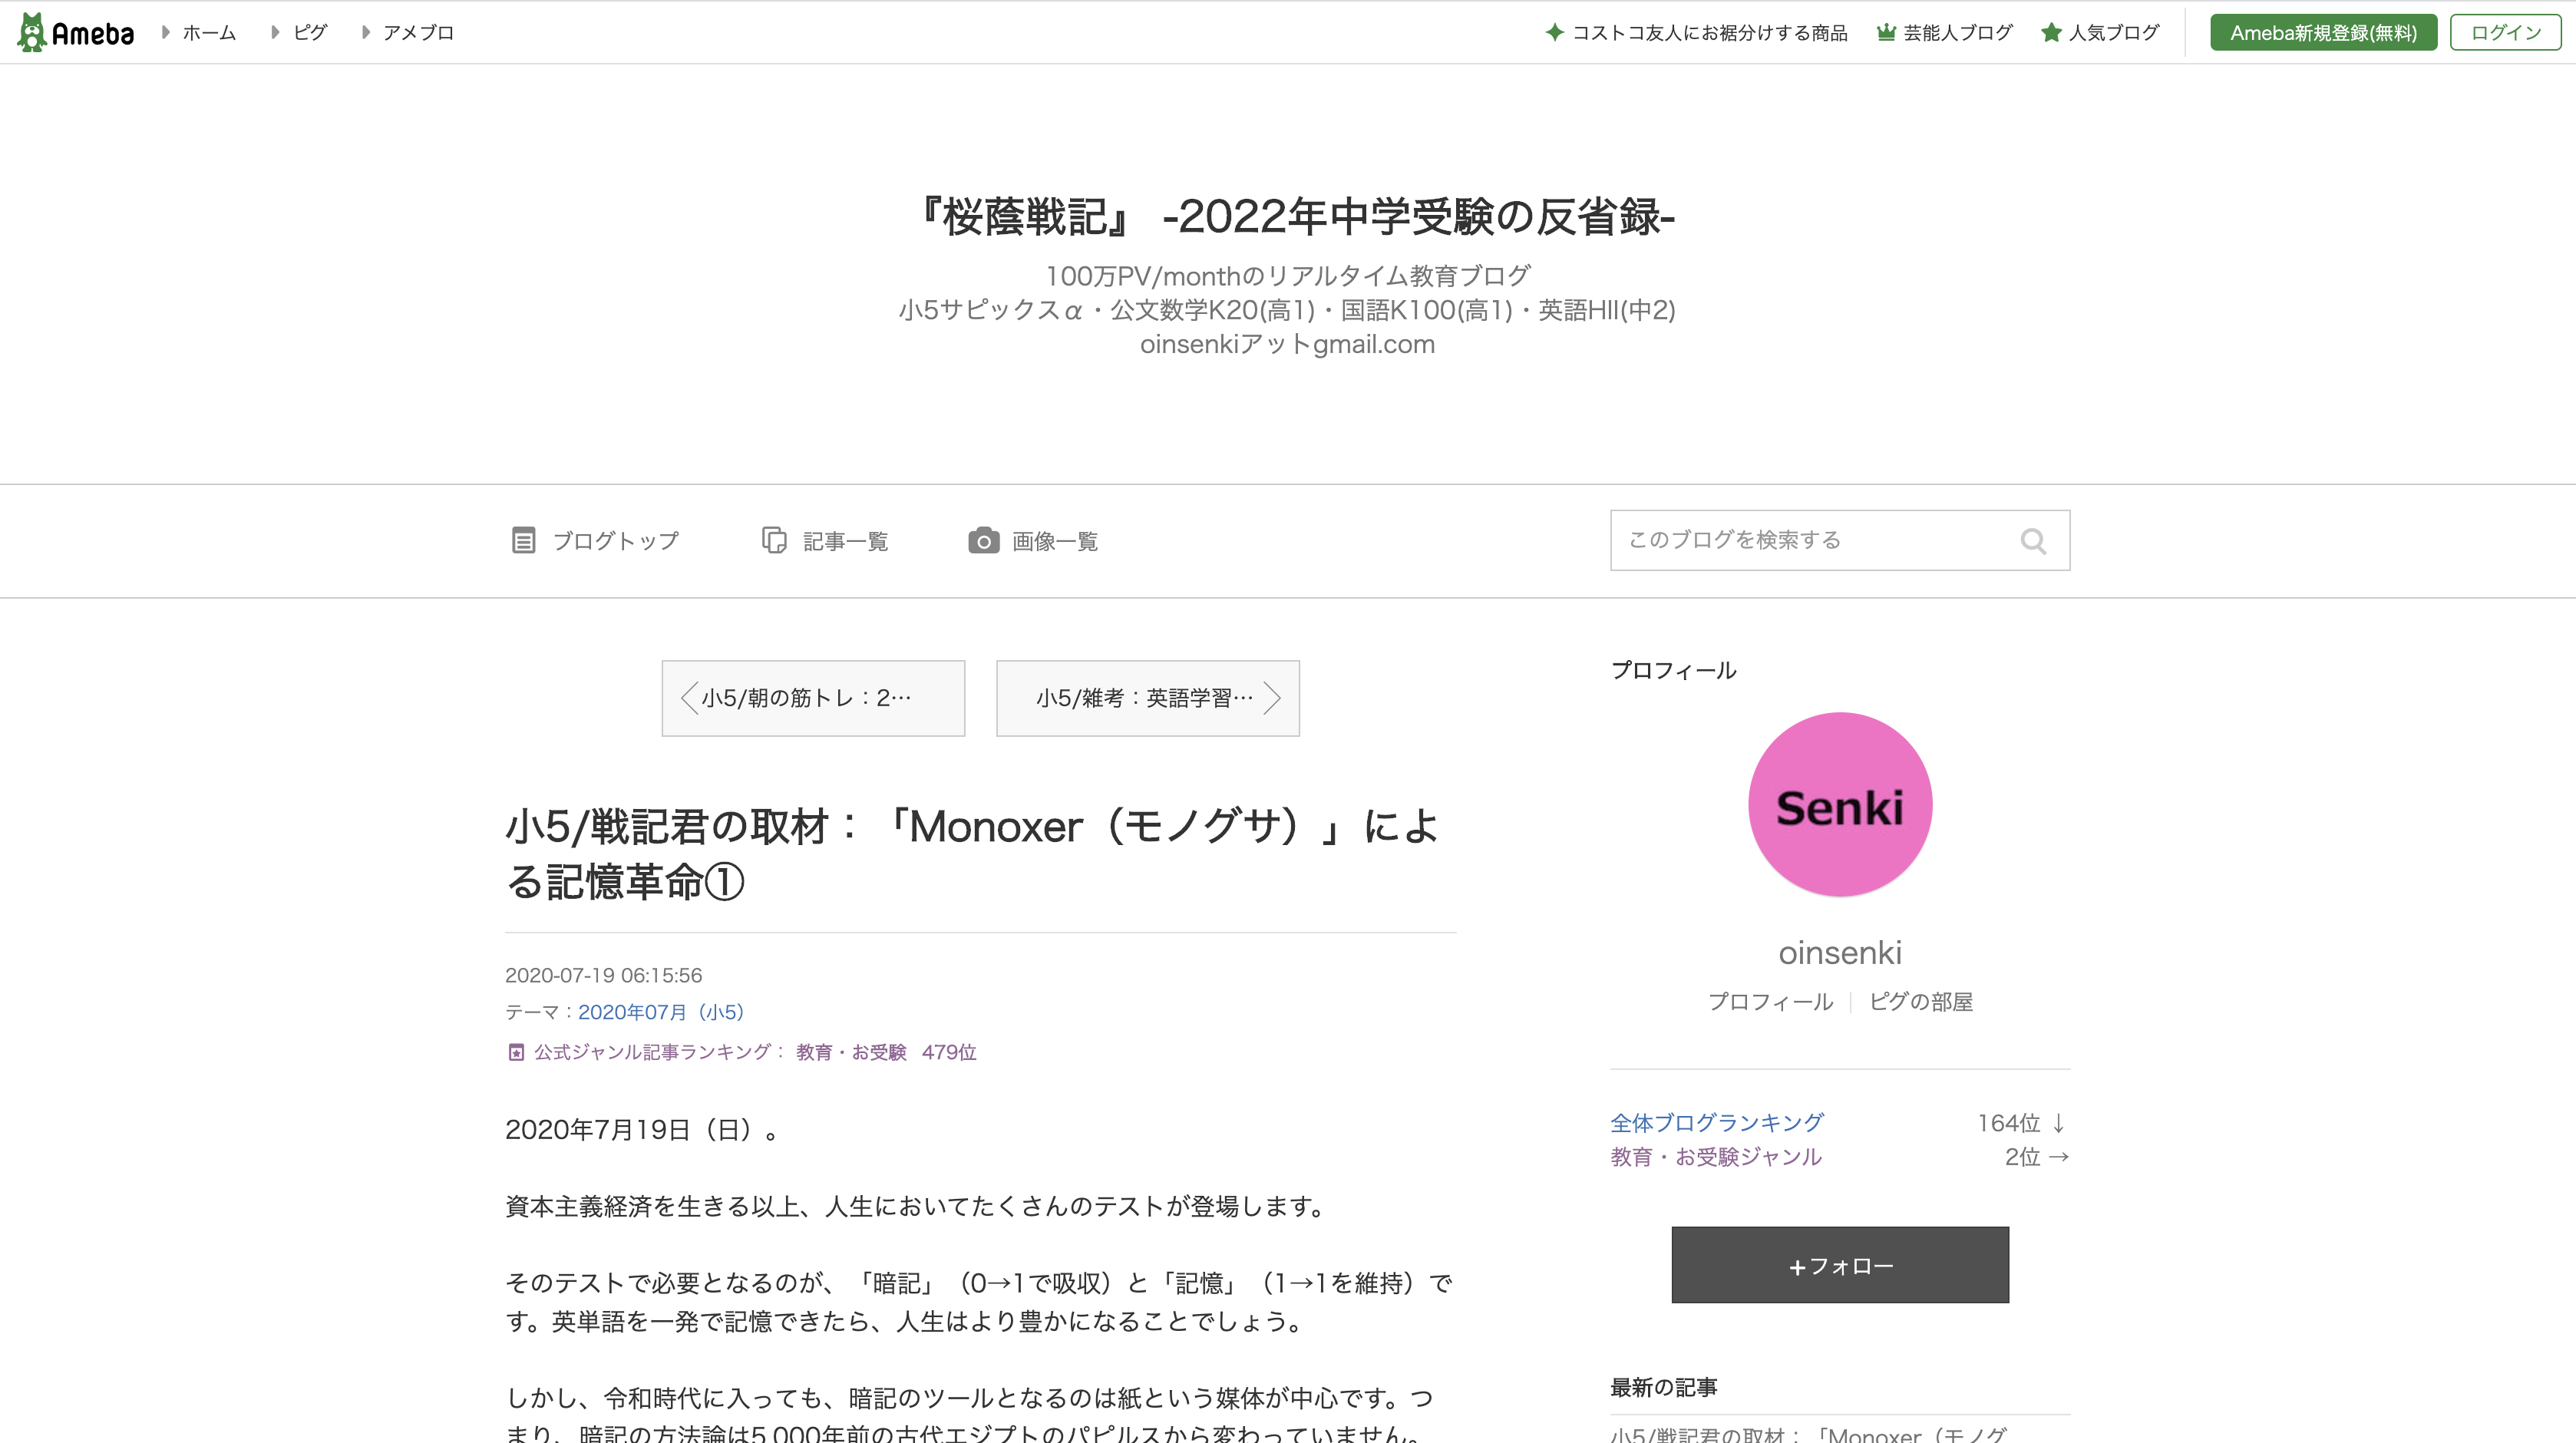Open article title Monoxer（モノグサ）による記憶革命①
This screenshot has width=2576, height=1443.
click(x=972, y=854)
